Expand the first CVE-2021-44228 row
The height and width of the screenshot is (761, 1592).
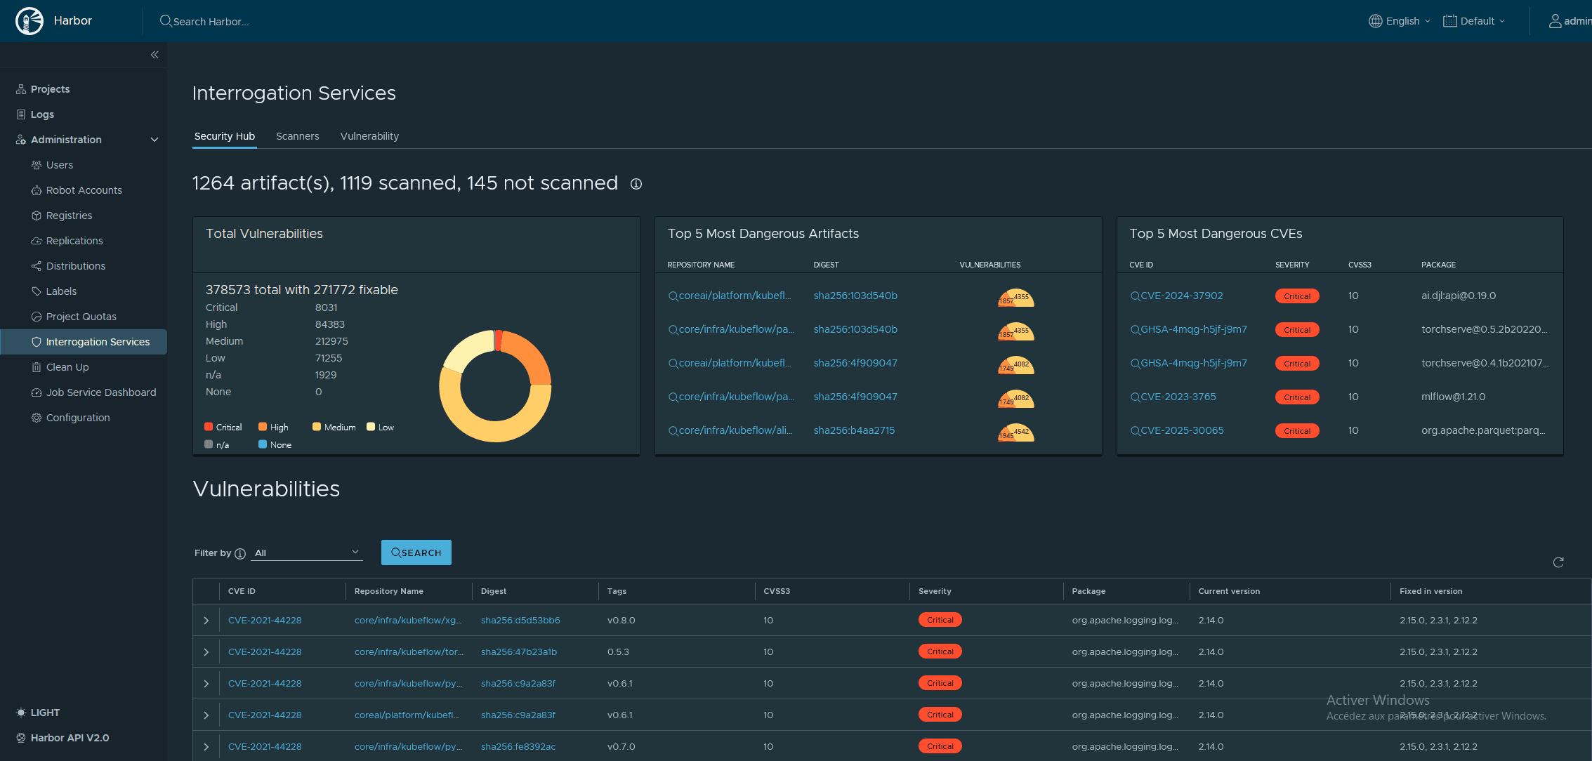[x=206, y=621]
